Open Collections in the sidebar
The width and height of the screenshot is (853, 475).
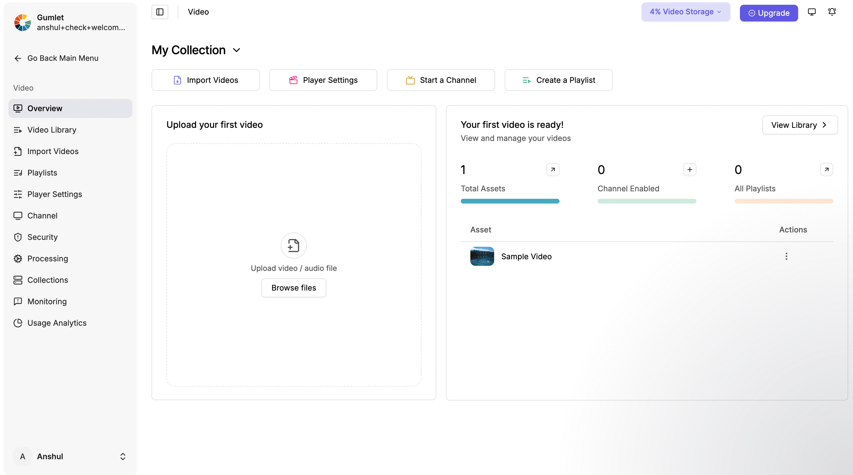[x=70, y=280]
